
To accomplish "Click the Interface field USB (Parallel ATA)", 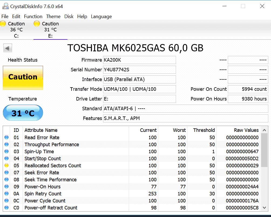I will click(x=140, y=79).
